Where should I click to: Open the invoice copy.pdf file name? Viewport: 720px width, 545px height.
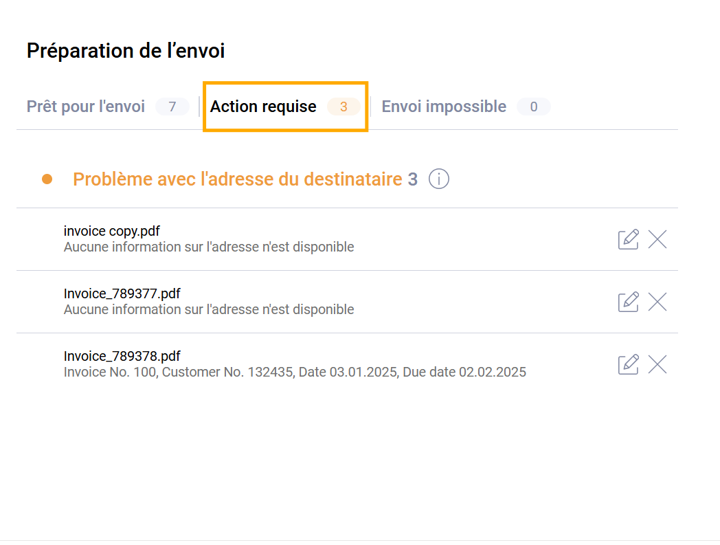(111, 232)
